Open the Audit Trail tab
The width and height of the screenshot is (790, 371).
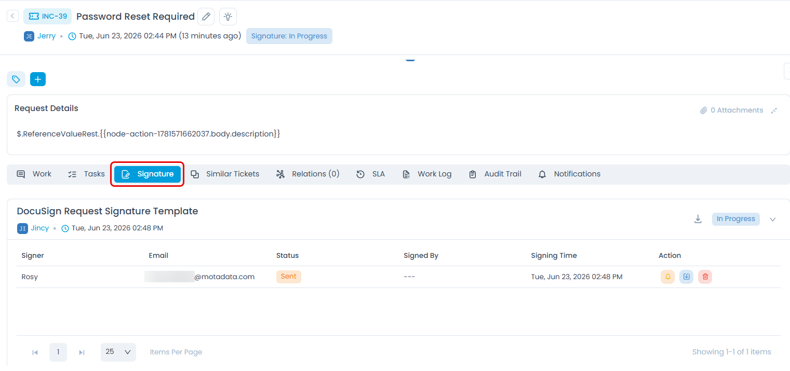click(495, 174)
